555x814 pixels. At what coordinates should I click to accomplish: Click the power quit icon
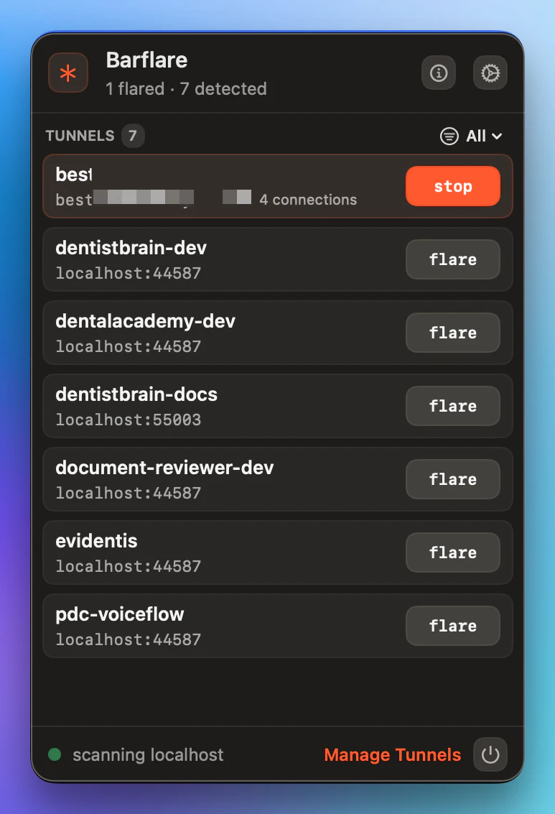click(490, 754)
